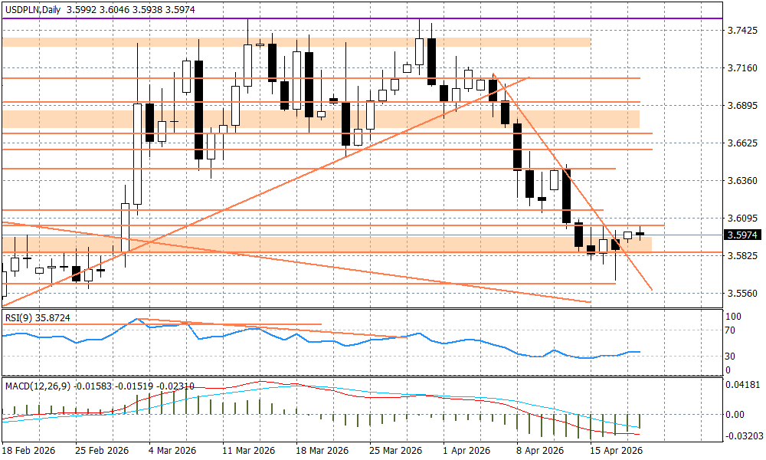The image size is (766, 460).
Task: Click the 3.6895 price axis label
Action: pyautogui.click(x=742, y=106)
